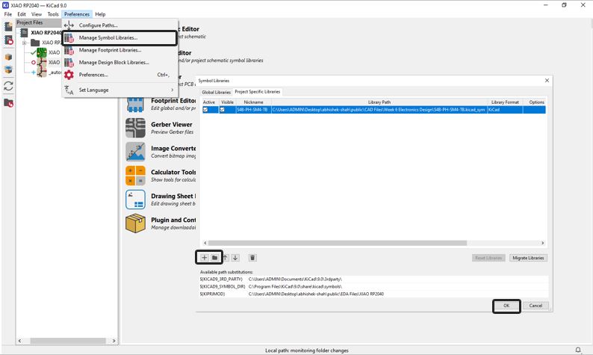Click OK in Symbol Libraries dialog

click(506, 306)
